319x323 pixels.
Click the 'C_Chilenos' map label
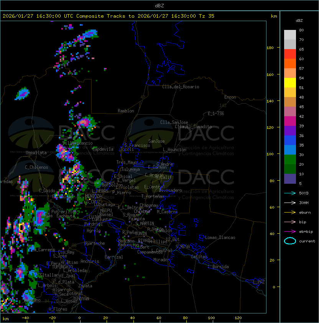click(36, 167)
